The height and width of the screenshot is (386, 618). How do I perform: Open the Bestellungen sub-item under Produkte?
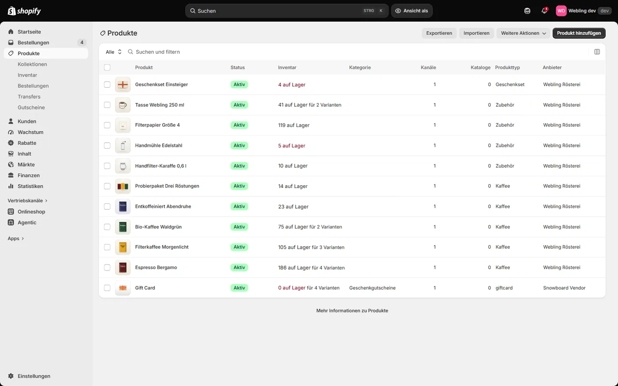(33, 86)
